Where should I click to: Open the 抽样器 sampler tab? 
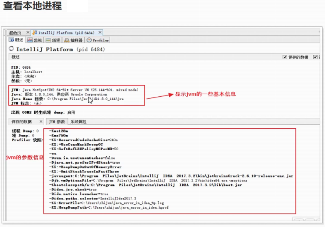[73, 40]
